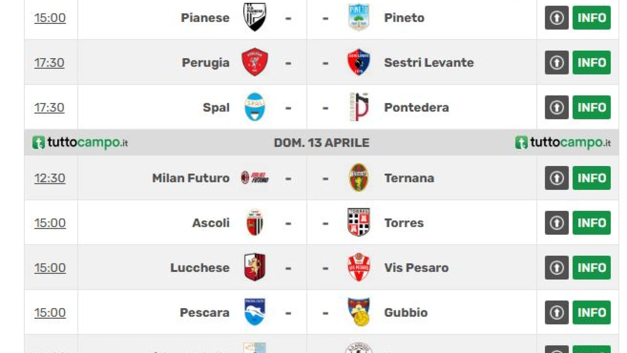Click the Milan Futuro logo

point(255,177)
